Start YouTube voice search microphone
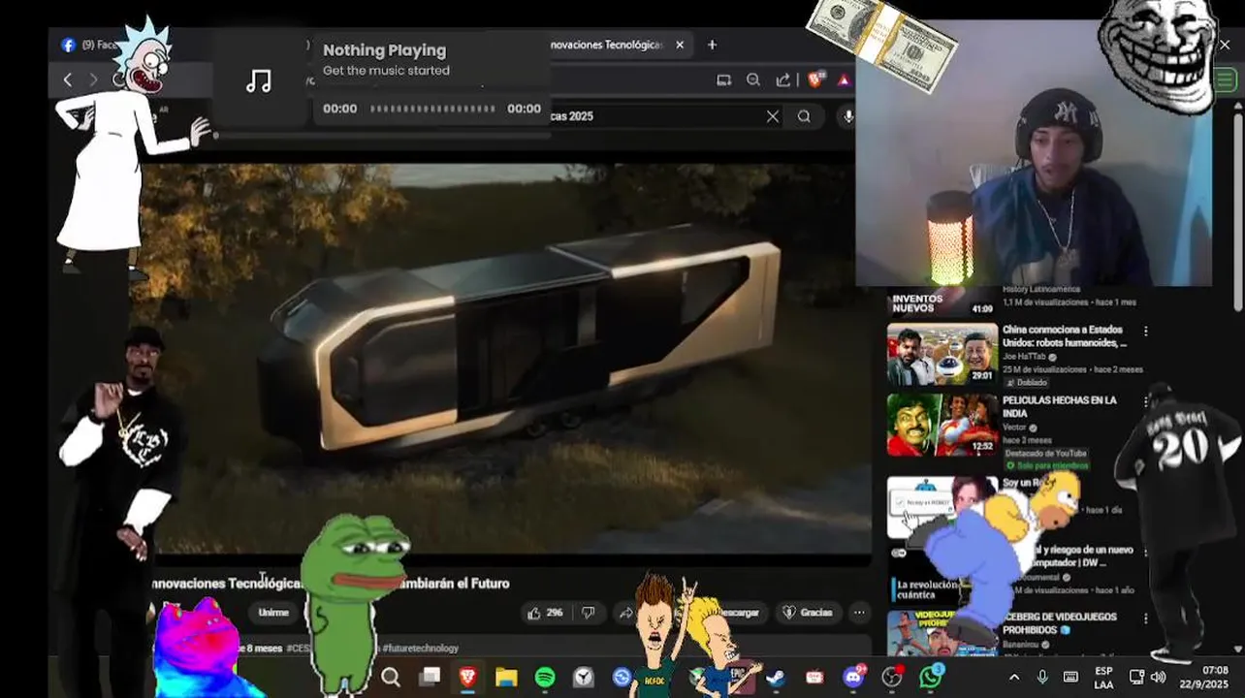Viewport: 1245px width, 698px height. coord(847,116)
